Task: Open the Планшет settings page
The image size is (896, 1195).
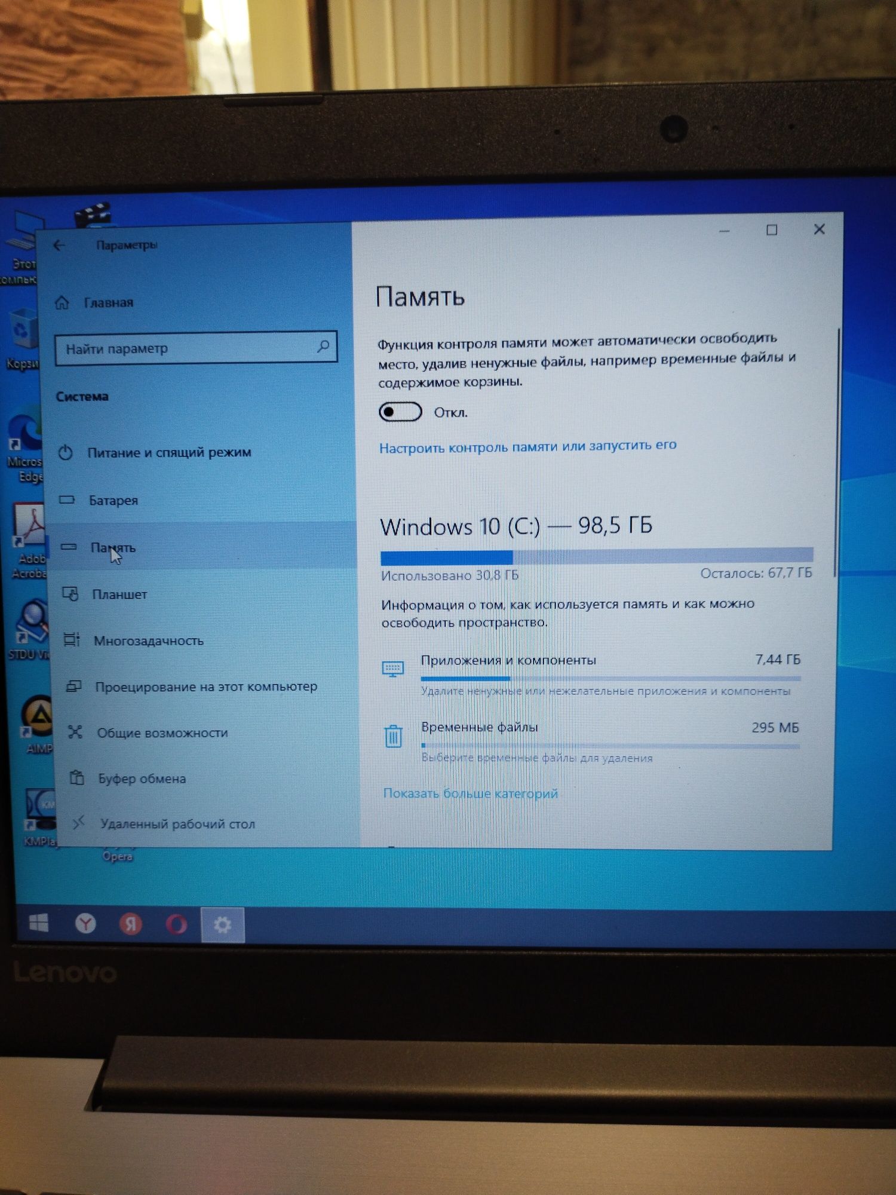Action: (119, 595)
